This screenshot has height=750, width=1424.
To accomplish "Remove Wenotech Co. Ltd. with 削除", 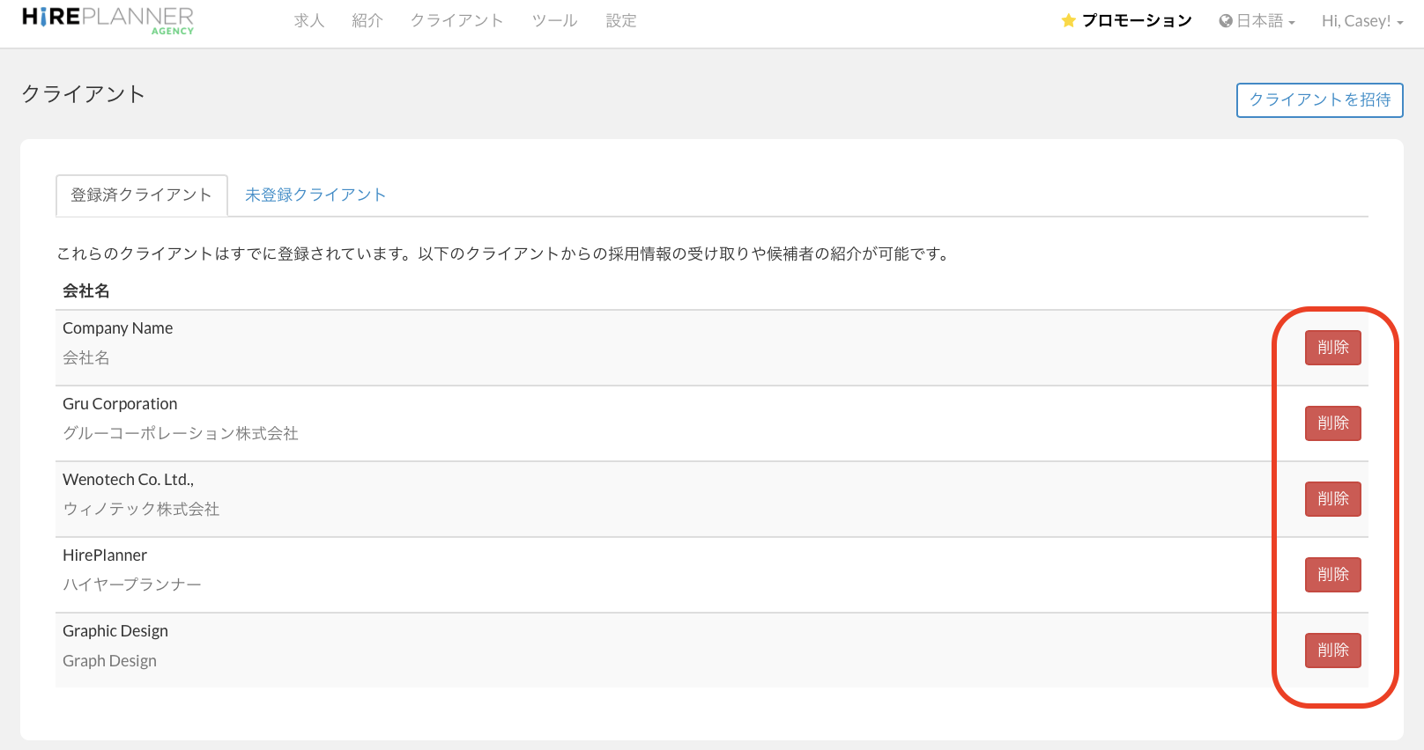I will pyautogui.click(x=1332, y=499).
